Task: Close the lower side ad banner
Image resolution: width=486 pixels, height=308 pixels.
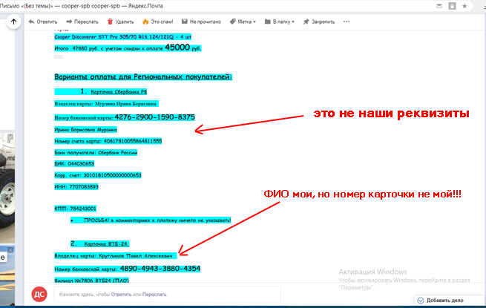Action: tap(10, 250)
